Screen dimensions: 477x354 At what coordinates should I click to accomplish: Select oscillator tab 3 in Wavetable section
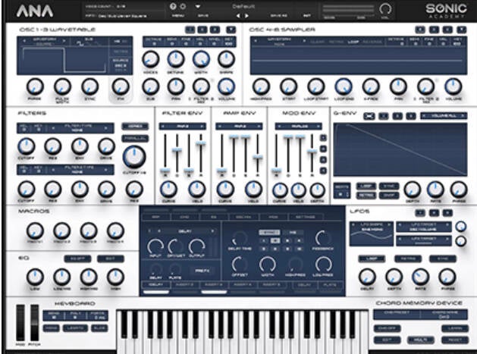pyautogui.click(x=215, y=30)
